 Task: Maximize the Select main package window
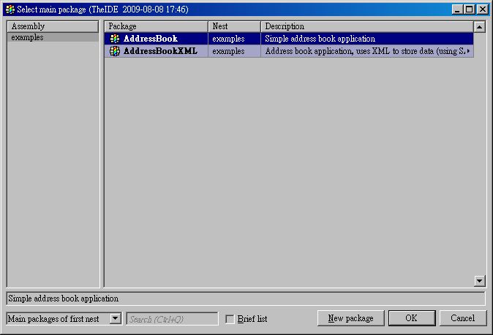[x=470, y=9]
